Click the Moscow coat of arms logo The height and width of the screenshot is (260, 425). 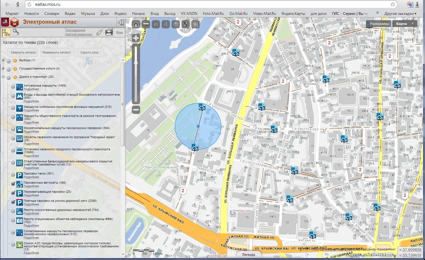[x=5, y=22]
